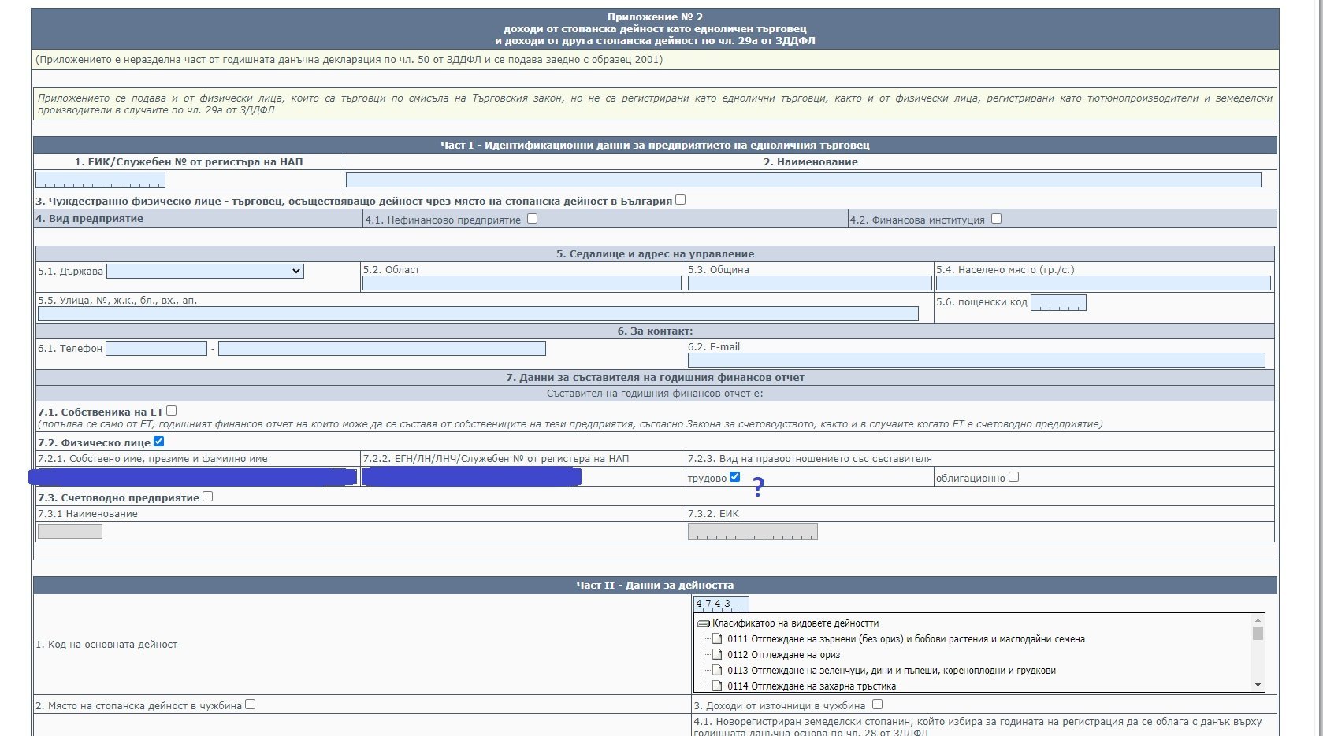Collapse the Класификатор на видовете дейности folder icon
Viewport: 1323px width, 736px height.
704,623
